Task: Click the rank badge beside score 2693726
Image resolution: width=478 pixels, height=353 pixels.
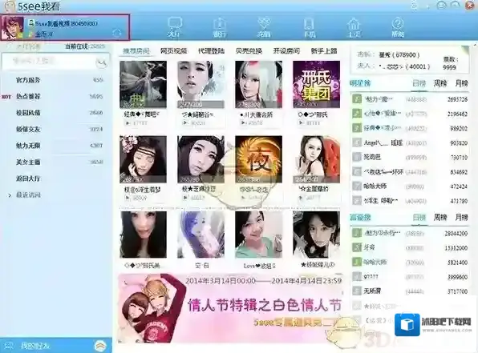Action: tap(357, 99)
